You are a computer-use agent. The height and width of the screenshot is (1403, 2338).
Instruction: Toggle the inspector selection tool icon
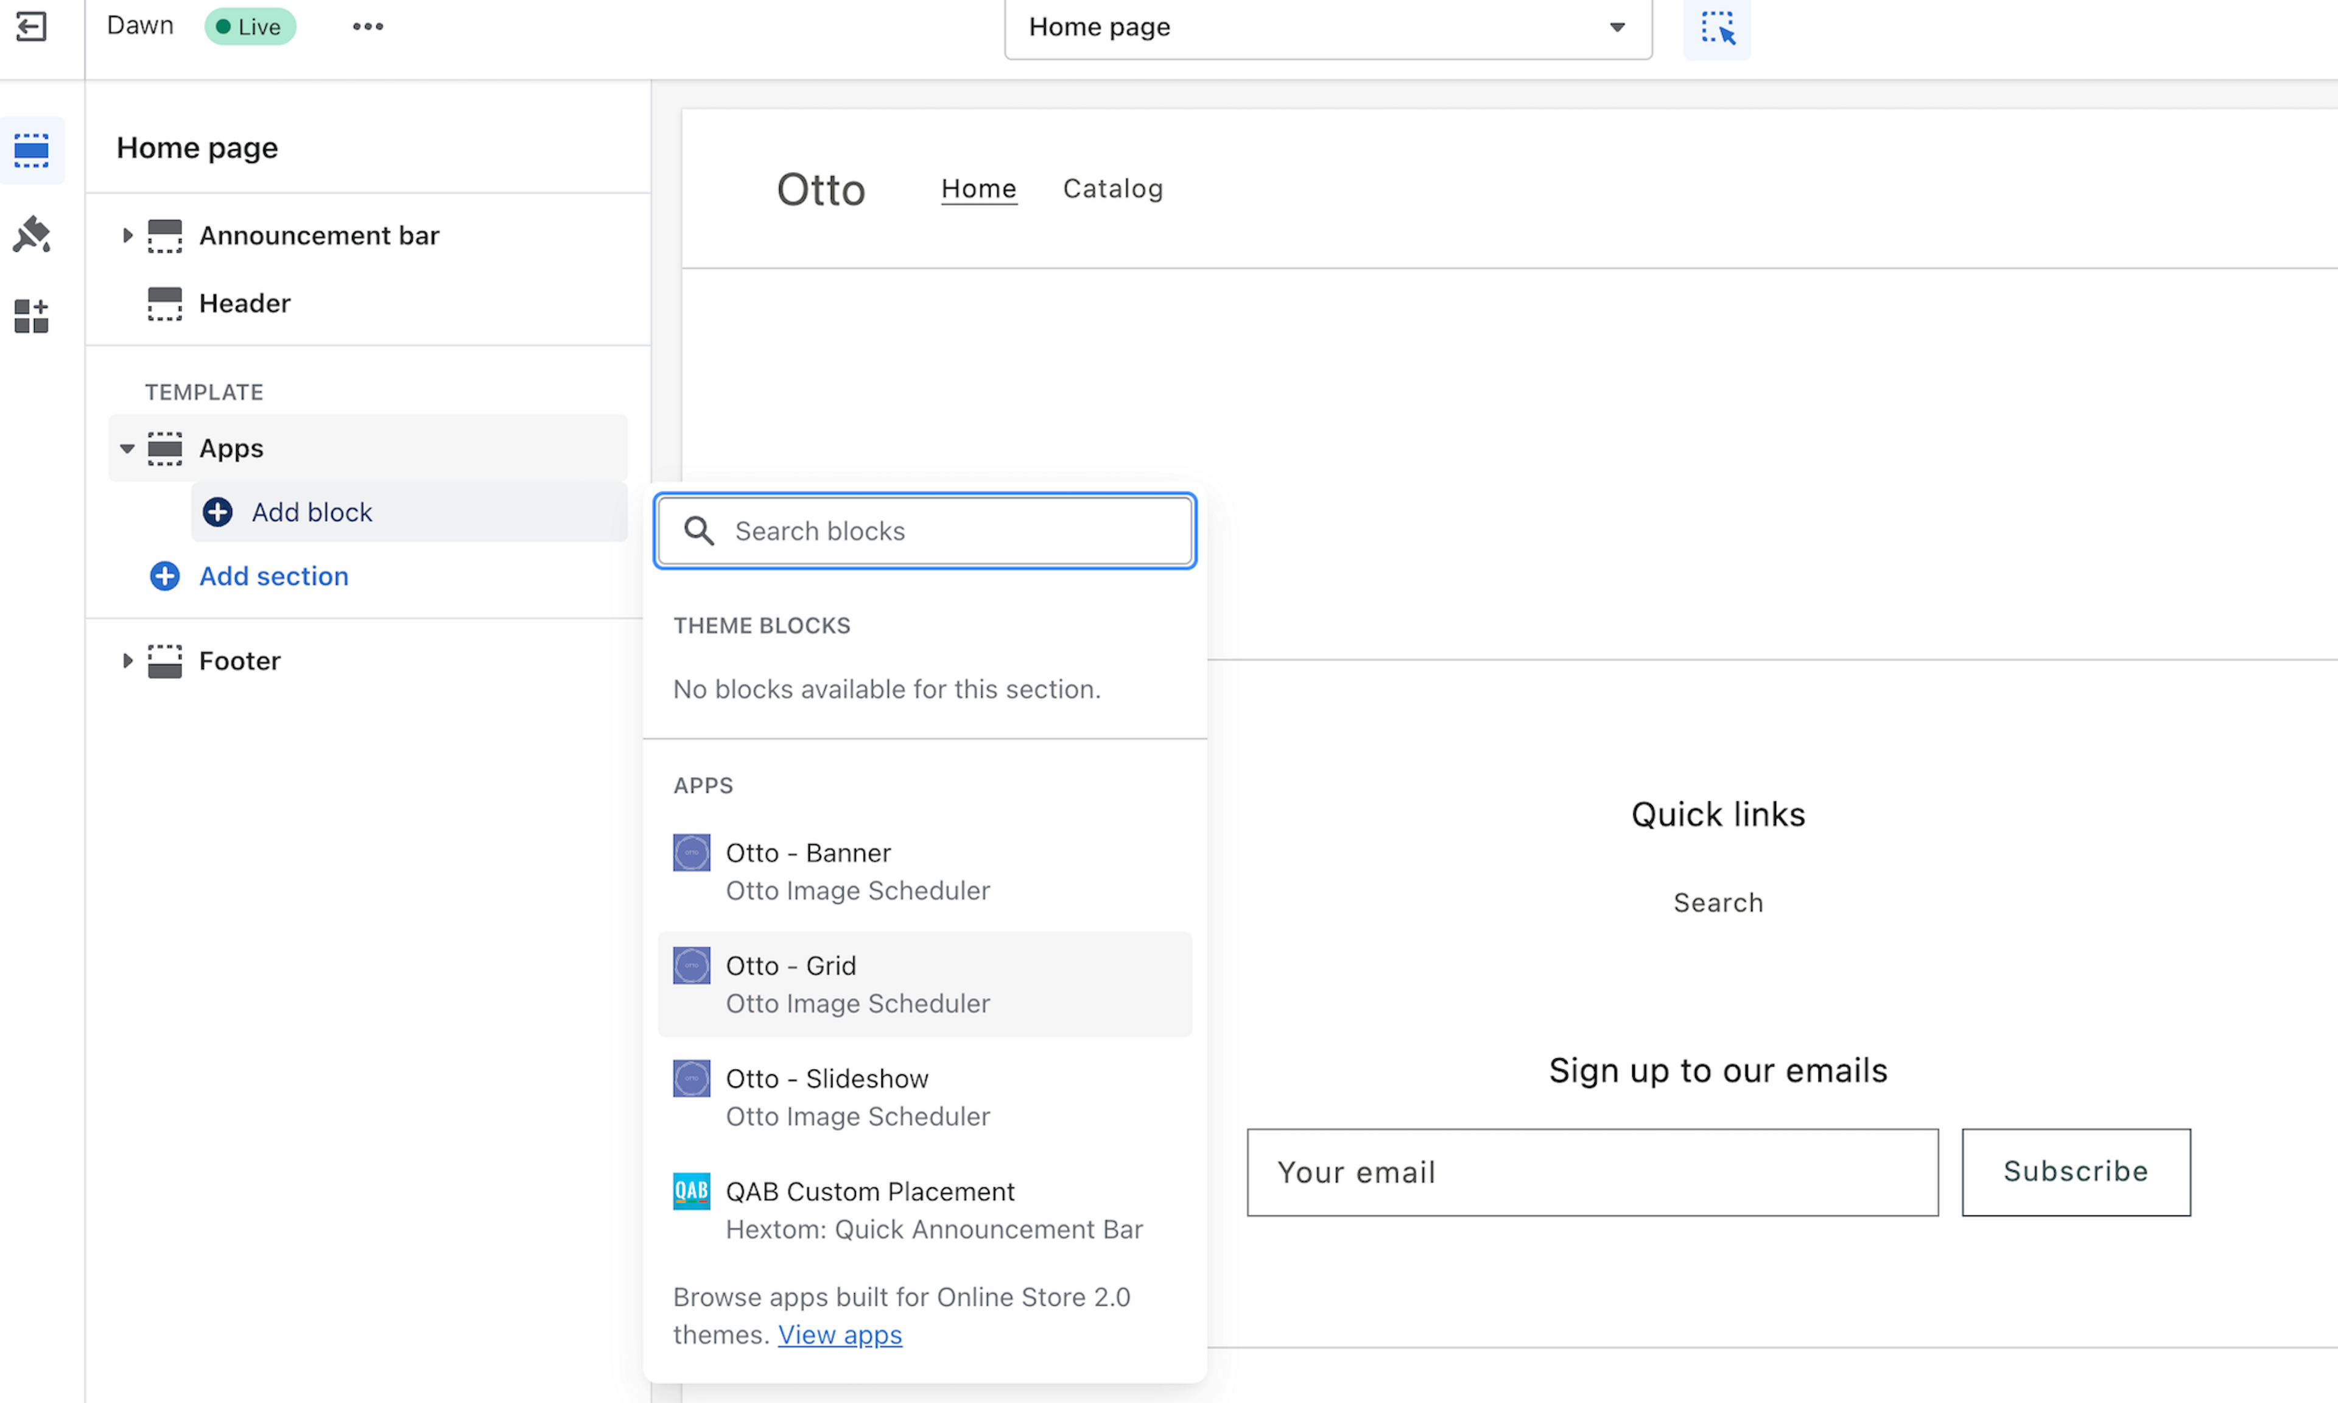(1716, 29)
